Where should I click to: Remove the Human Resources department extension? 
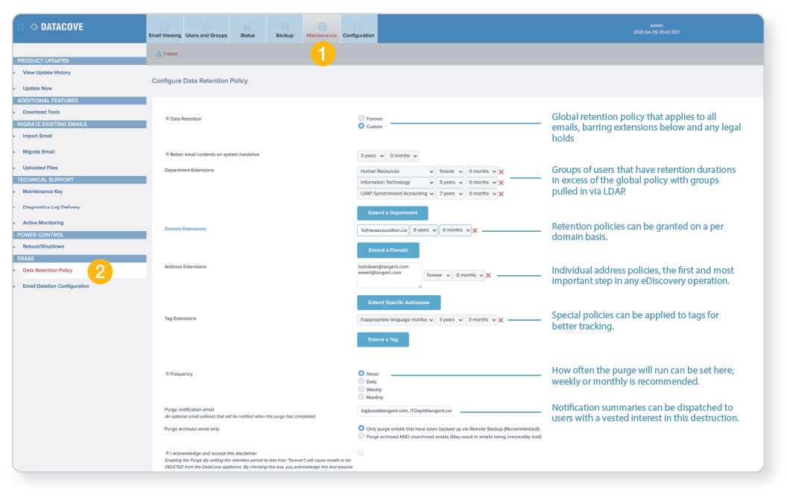pos(501,171)
